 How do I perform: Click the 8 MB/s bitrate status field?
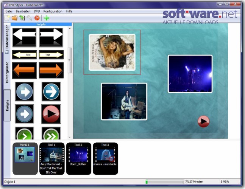click(225, 182)
